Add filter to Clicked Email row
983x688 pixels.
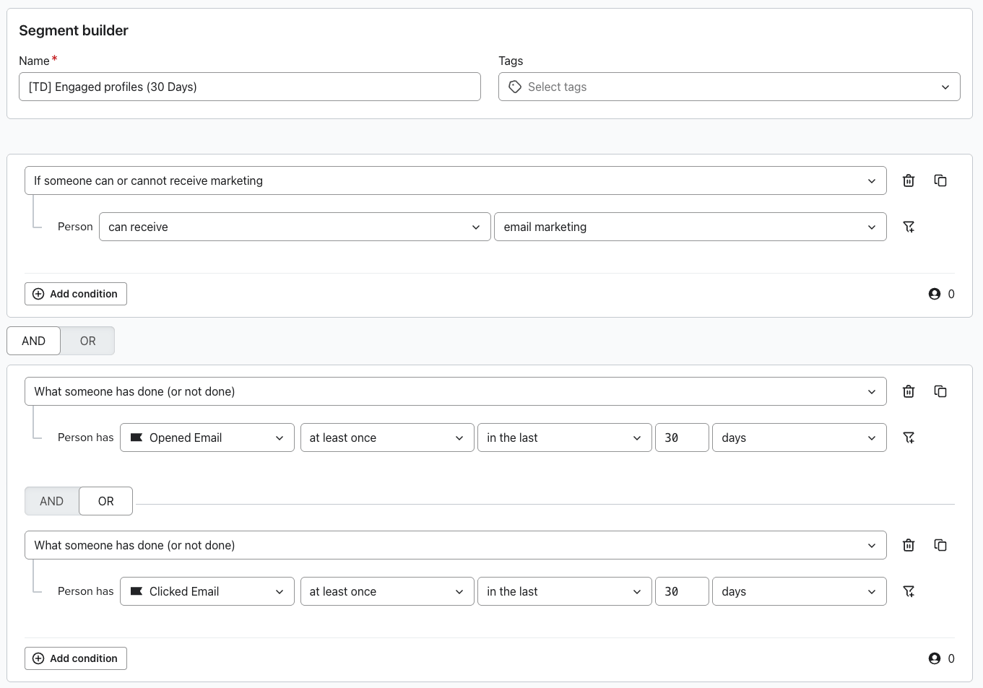[909, 591]
